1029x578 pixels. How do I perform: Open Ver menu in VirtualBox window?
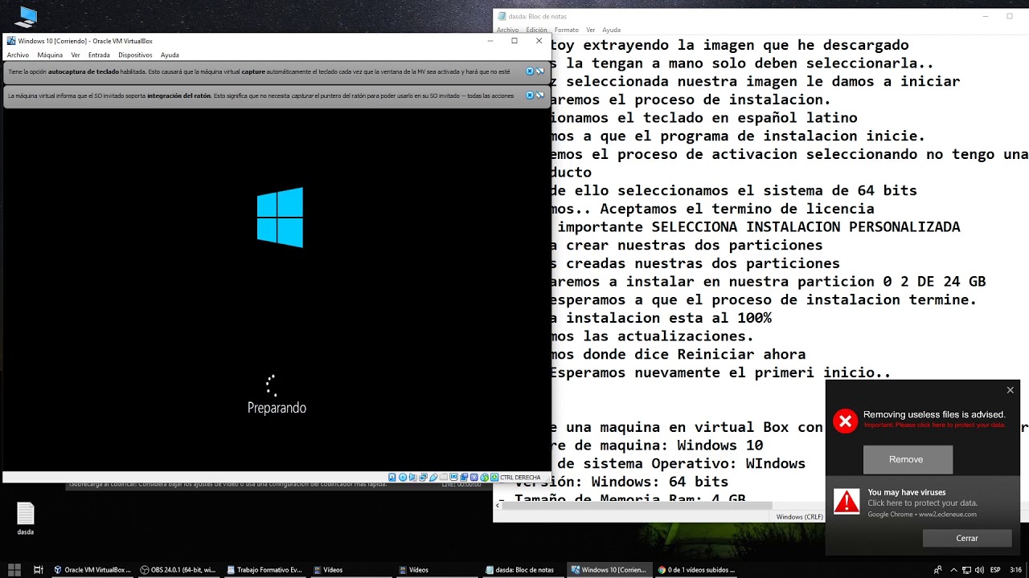76,55
